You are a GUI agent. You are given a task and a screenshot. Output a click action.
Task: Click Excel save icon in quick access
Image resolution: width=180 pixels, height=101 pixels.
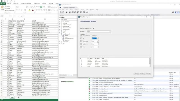[4, 1]
